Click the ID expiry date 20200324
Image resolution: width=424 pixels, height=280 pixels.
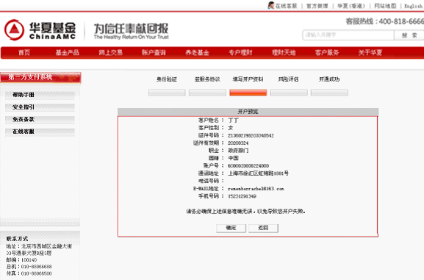point(238,143)
